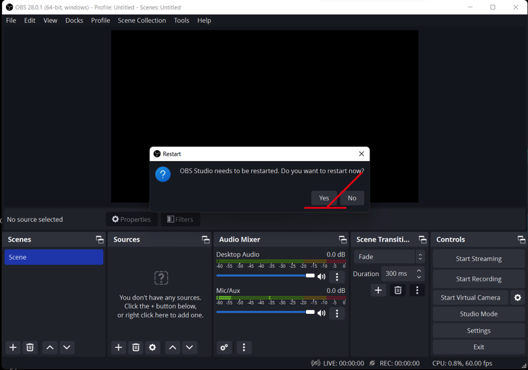Move the scene down with the arrow
This screenshot has height=370, width=528.
(66, 347)
